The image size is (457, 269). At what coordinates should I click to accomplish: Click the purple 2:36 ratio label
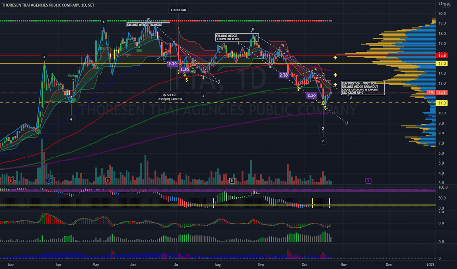(x=311, y=95)
